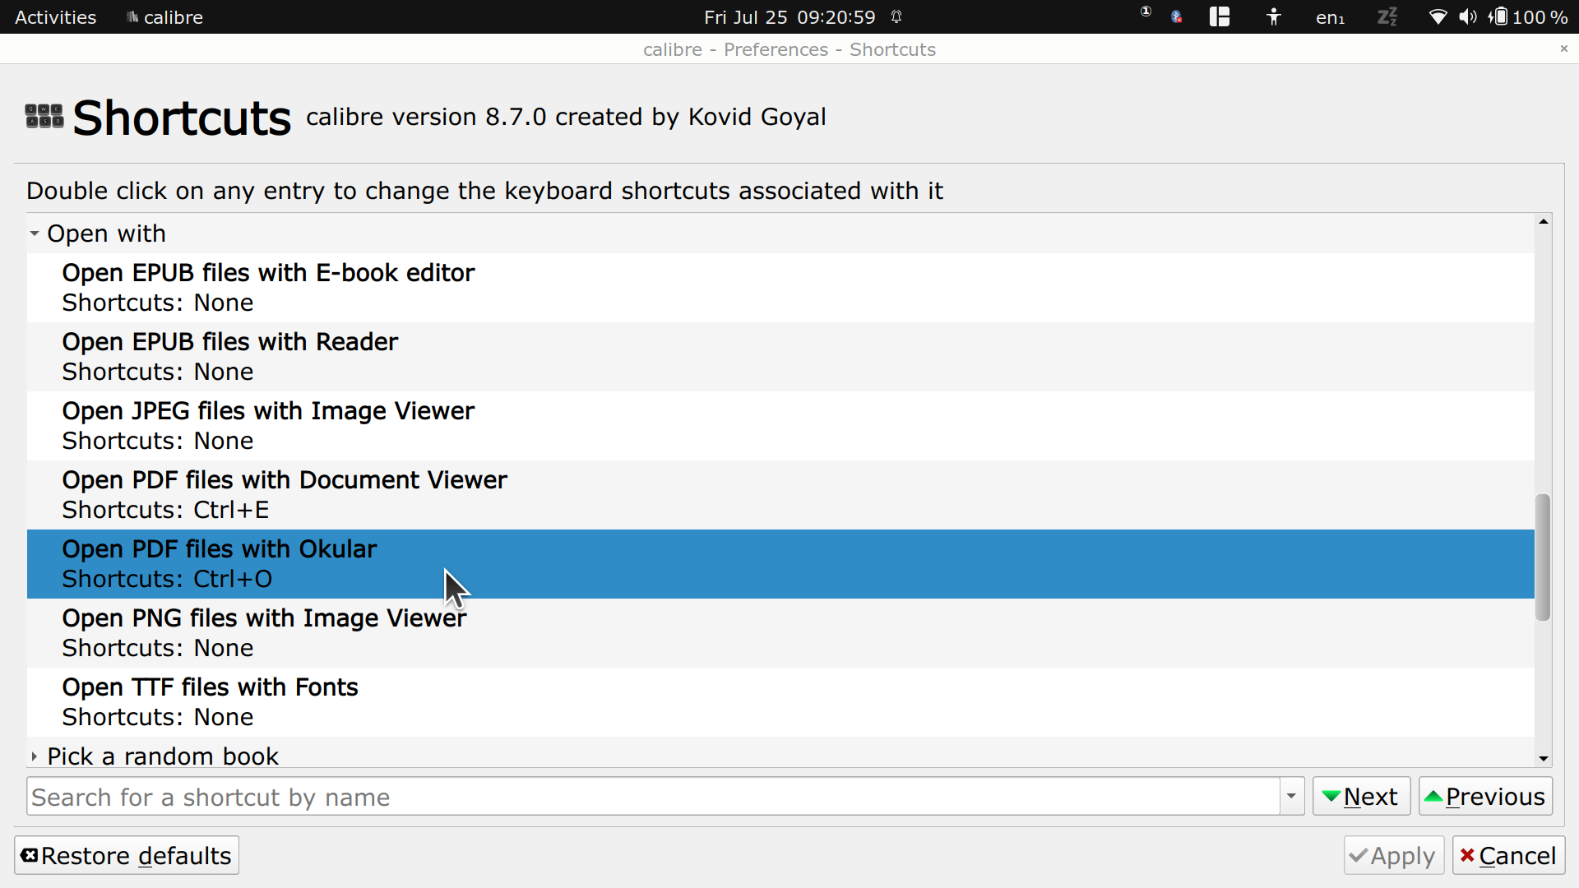
Task: Click the notification bell next to clock
Action: (896, 16)
